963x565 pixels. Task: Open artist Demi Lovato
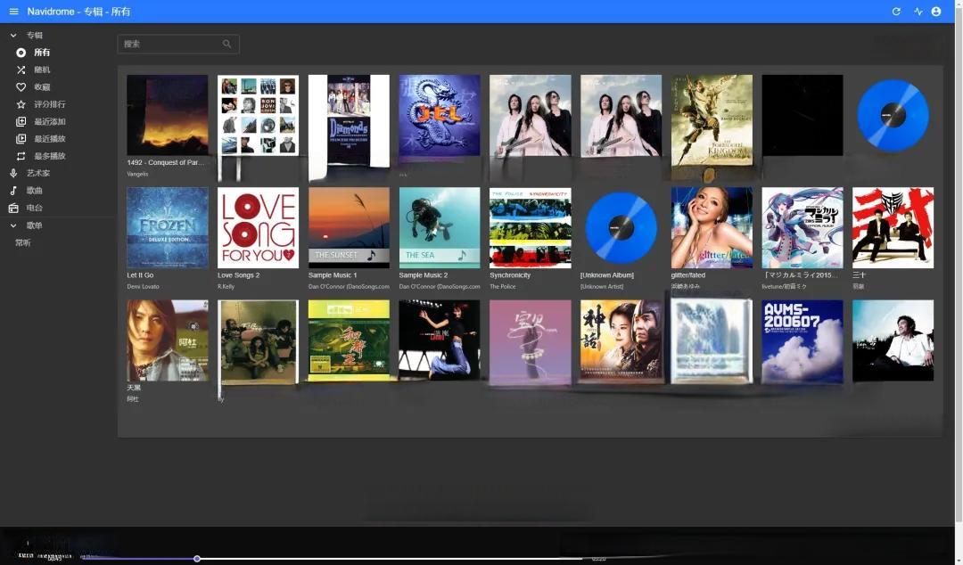click(x=143, y=287)
